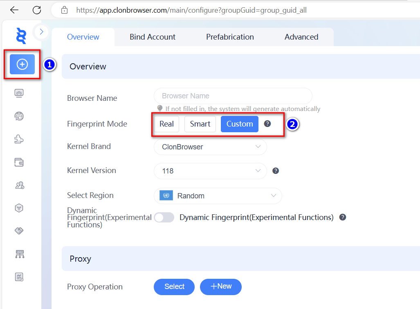
Task: Choose Custom fingerprint mode
Action: [240, 124]
